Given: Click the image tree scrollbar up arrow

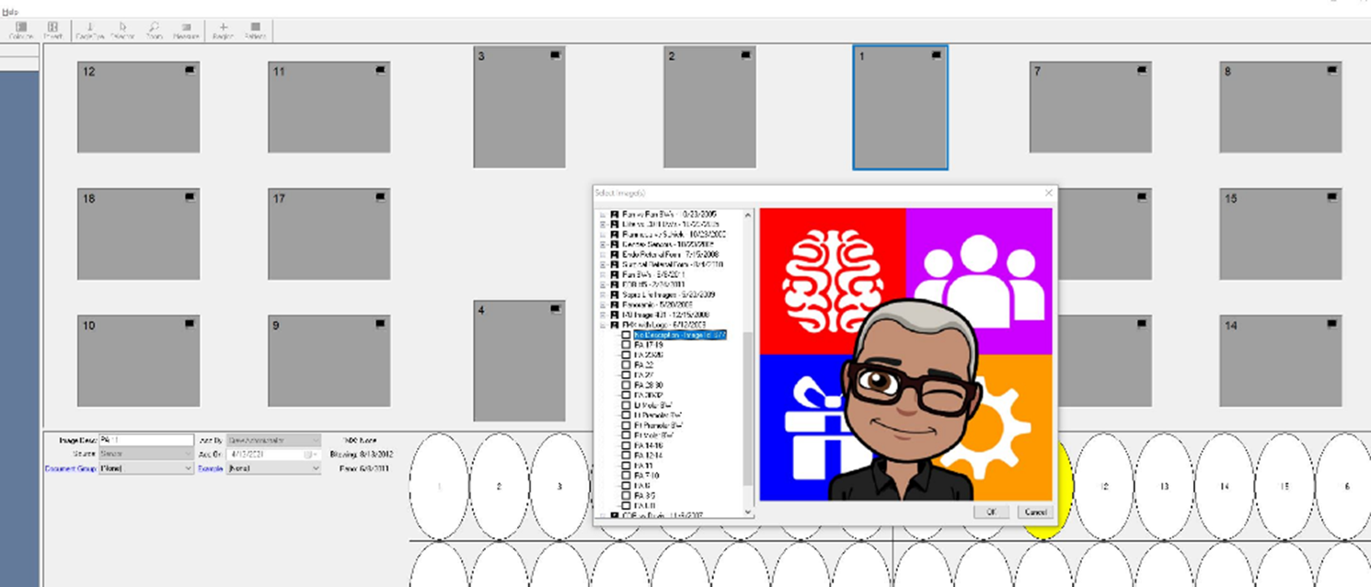Looking at the screenshot, I should pyautogui.click(x=748, y=214).
